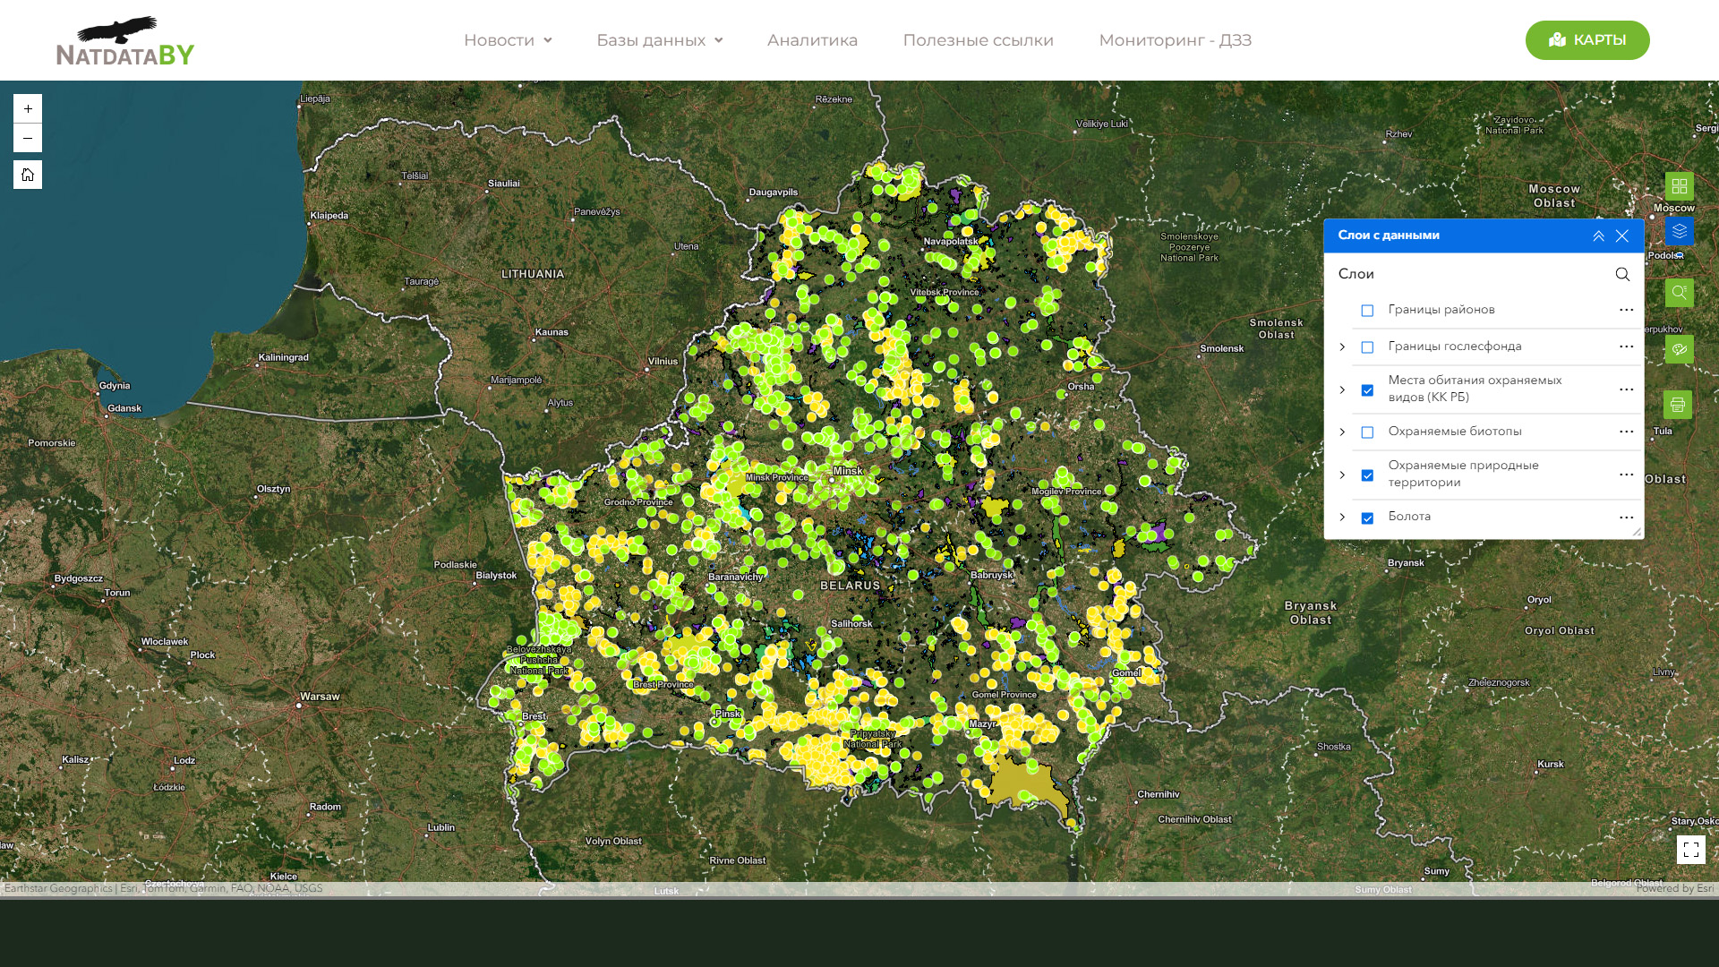
Task: Reset map to home extent
Action: point(28,175)
